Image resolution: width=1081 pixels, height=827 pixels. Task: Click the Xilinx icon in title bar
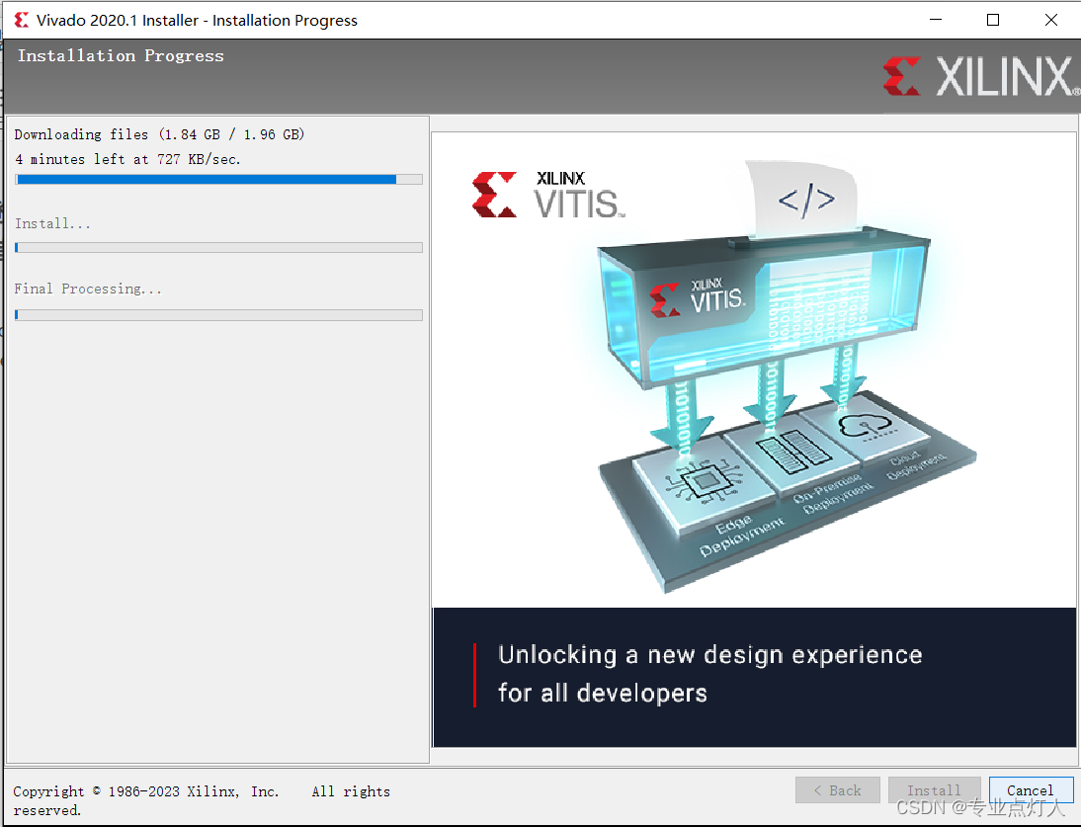point(22,20)
